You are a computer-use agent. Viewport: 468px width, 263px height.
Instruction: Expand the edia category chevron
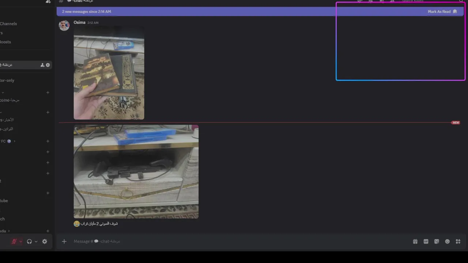[9, 231]
